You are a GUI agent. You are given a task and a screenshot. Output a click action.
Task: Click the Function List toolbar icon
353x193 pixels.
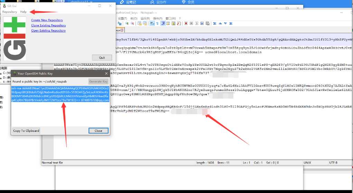179,24
